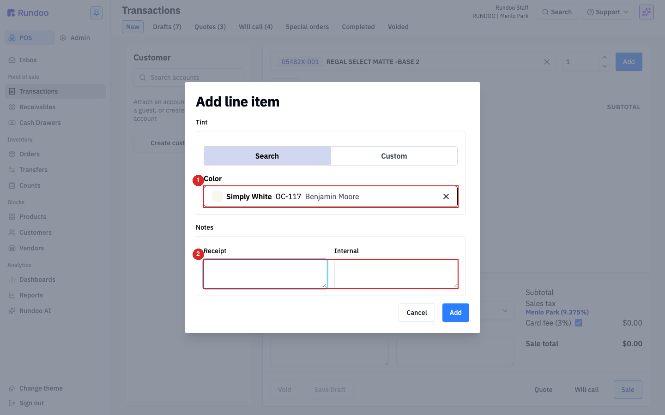The height and width of the screenshot is (415, 665).
Task: Open Vendors in the sidebar
Action: pos(55,248)
